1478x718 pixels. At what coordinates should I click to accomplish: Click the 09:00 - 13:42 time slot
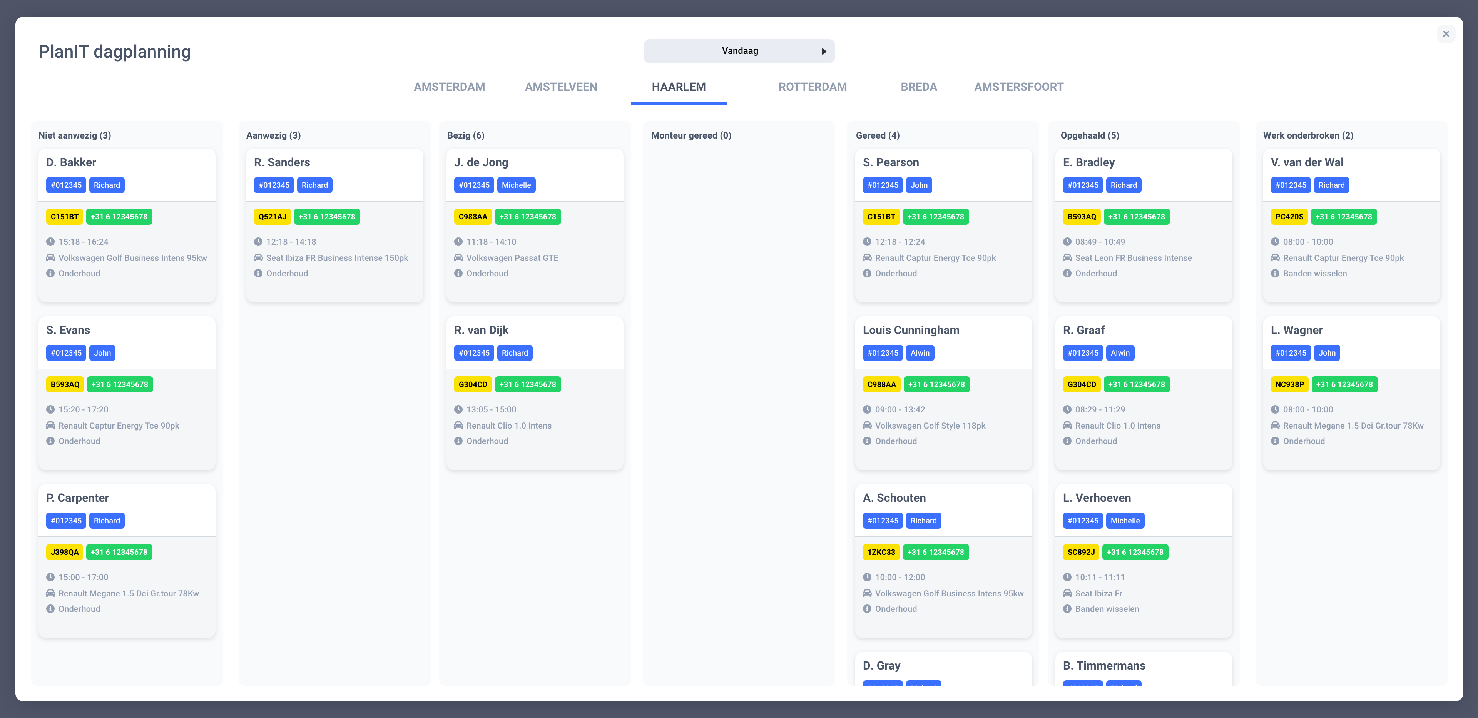pos(900,409)
